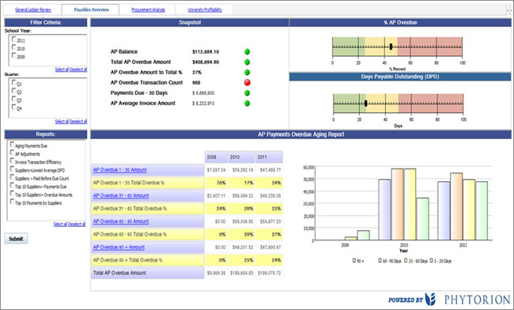Check the 2009 school year box
Screen dimensions: 514x310
13,55
